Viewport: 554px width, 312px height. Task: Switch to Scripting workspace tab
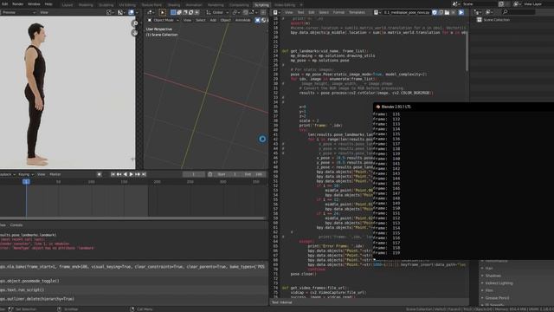[x=261, y=5]
